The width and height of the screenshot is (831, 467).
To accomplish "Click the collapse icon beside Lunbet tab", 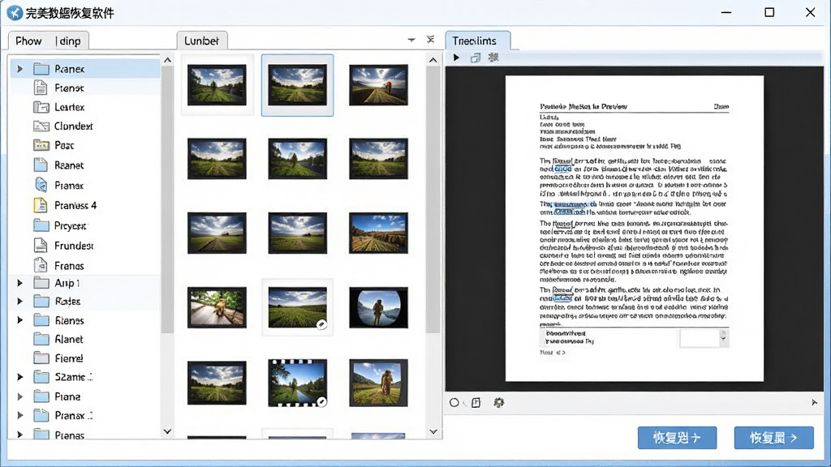I will [430, 40].
